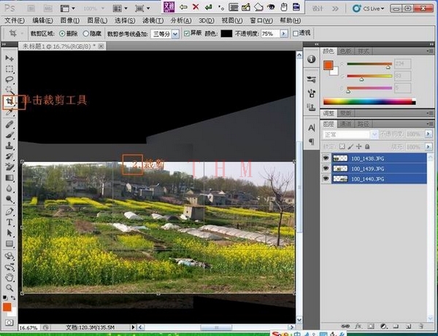Switch to the 通道 channels tab

[x=345, y=124]
